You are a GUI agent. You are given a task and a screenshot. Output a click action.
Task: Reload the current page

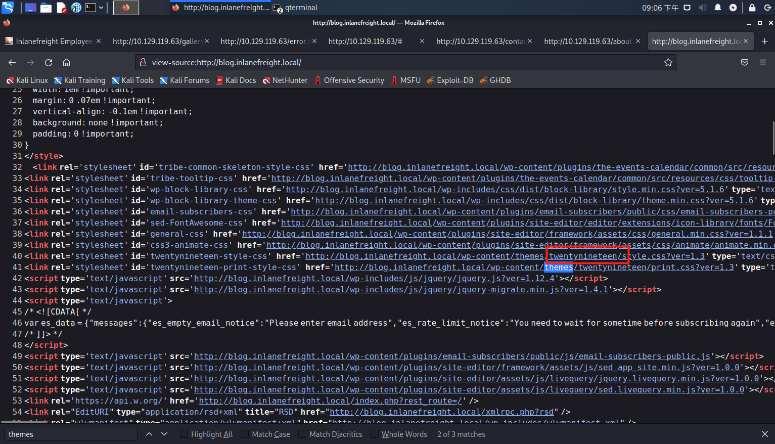click(49, 62)
